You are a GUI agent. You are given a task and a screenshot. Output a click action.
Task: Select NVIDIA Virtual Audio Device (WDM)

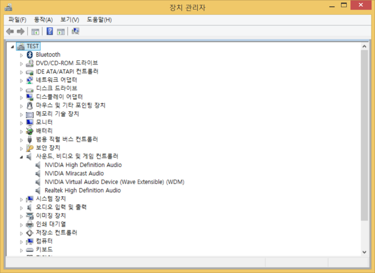[115, 182]
